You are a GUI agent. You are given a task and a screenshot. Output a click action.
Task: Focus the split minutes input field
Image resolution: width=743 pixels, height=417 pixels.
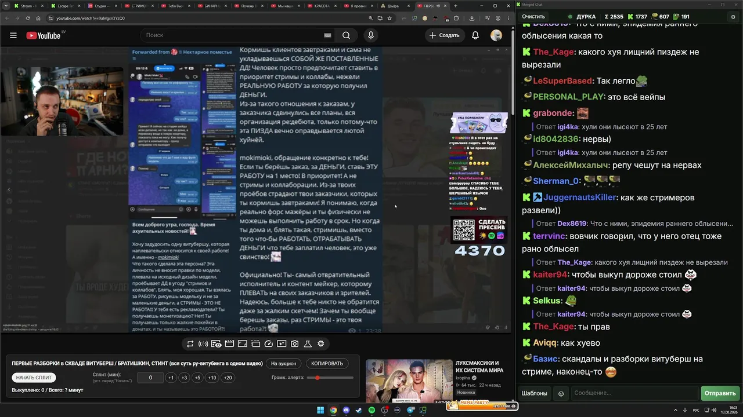point(150,378)
